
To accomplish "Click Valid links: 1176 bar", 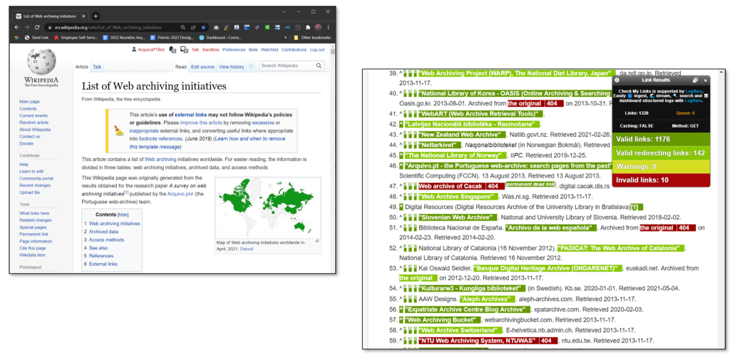I will (x=661, y=140).
